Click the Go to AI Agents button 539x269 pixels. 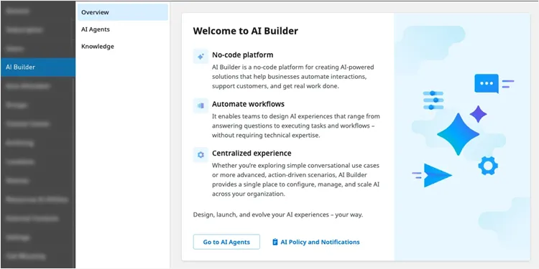pos(226,242)
